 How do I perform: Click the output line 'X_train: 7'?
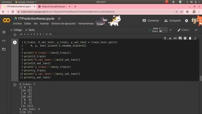pyautogui.click(x=27, y=84)
